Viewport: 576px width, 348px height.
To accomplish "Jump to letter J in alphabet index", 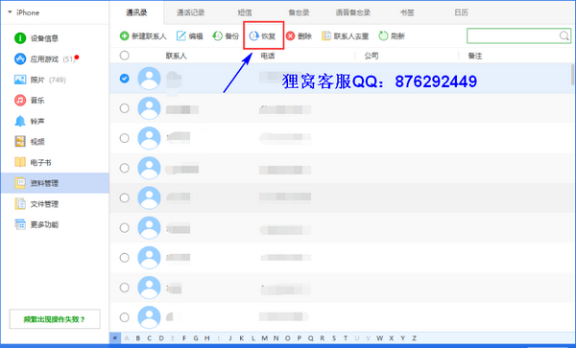I will (230, 338).
